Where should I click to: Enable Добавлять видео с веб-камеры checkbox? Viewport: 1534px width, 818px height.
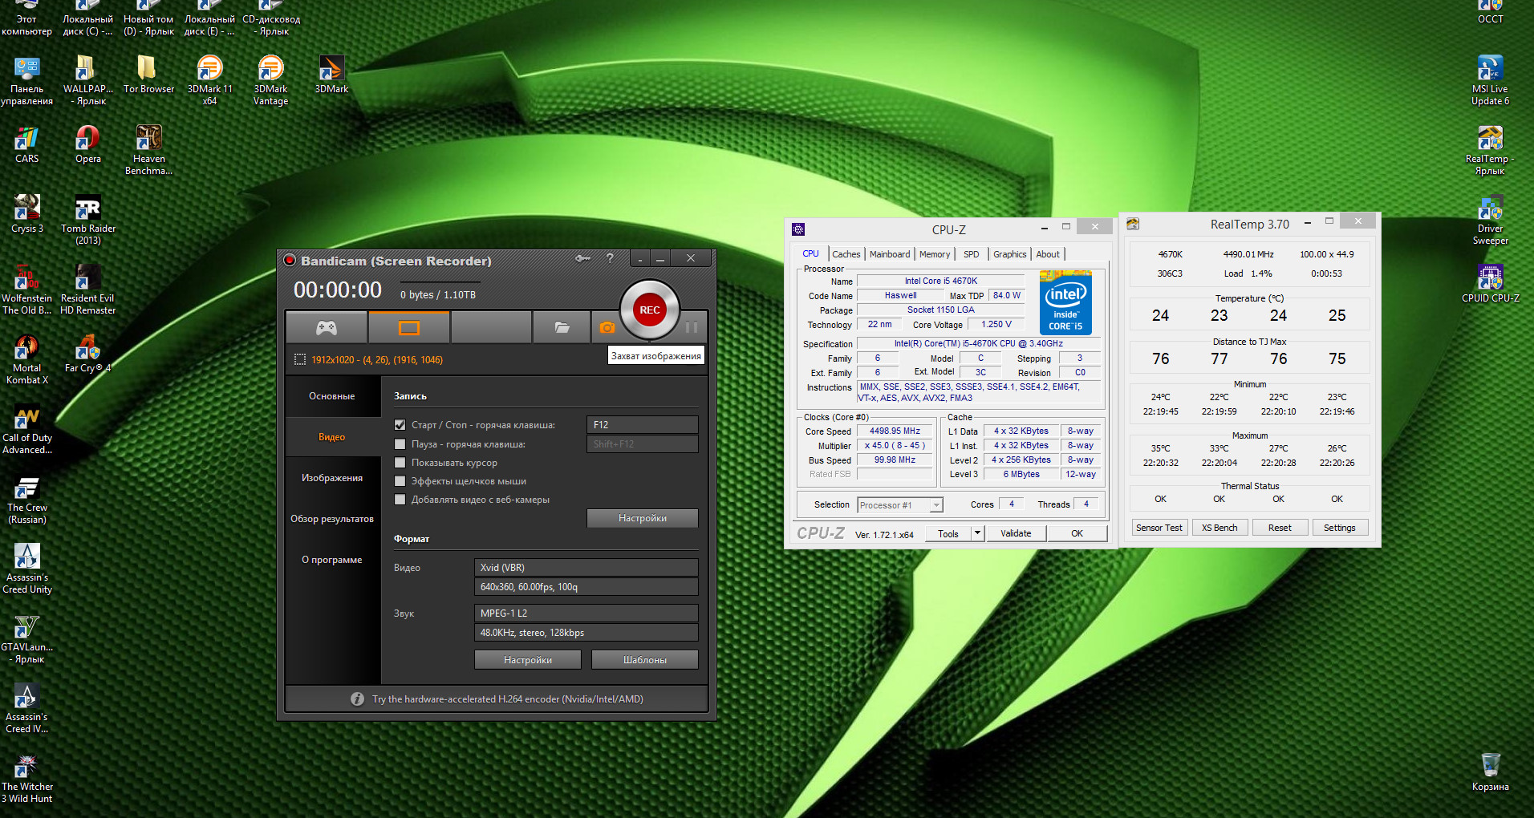point(400,500)
